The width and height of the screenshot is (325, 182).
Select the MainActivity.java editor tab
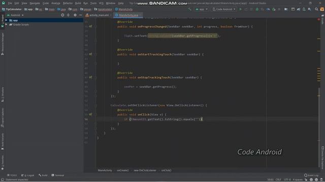coord(127,15)
